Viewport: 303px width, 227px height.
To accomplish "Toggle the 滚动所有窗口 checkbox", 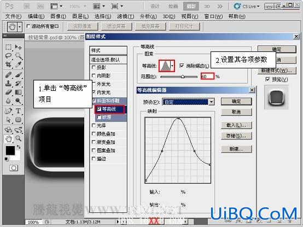I will (28, 26).
